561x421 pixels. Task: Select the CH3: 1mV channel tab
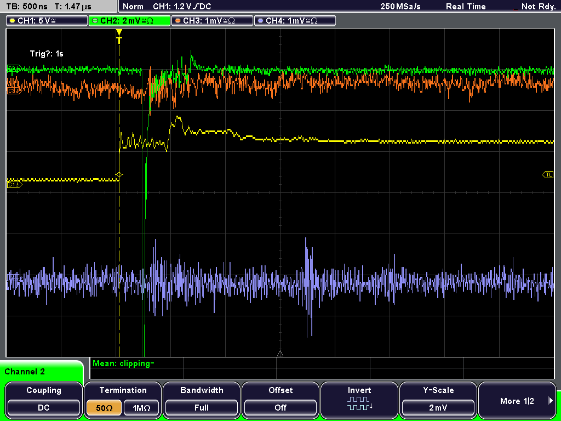tap(212, 21)
